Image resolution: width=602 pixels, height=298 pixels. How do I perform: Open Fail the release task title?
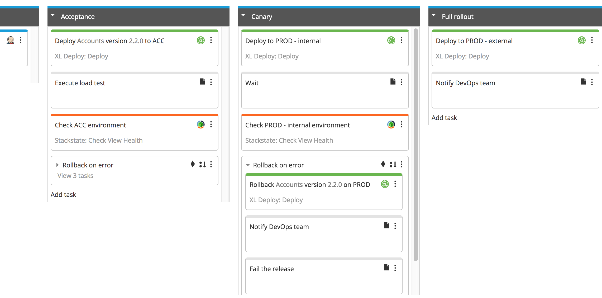[272, 269]
